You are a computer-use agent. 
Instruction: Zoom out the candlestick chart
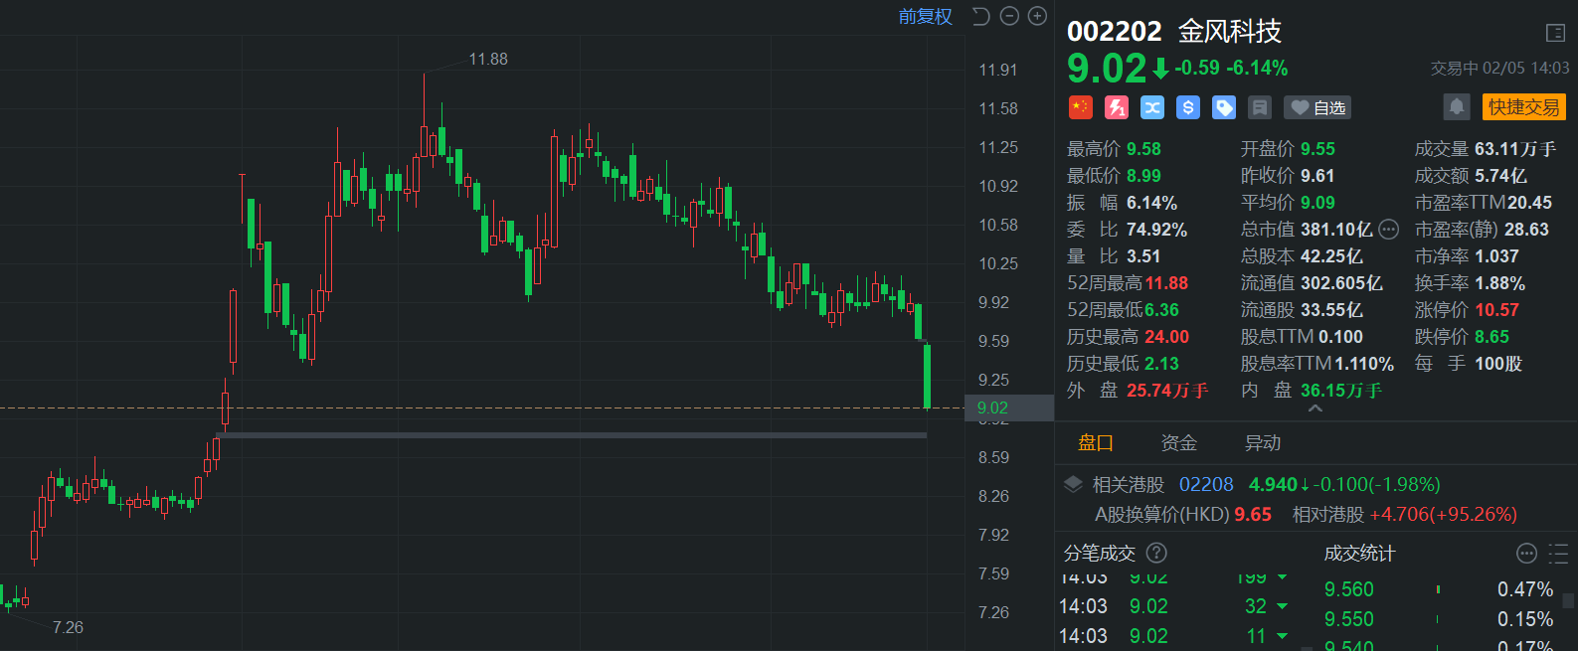click(x=1009, y=16)
